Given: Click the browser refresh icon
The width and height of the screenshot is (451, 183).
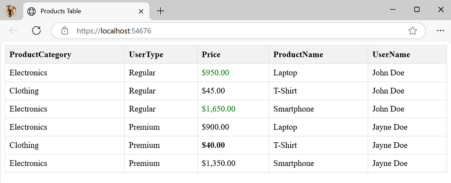Looking at the screenshot, I should (x=36, y=30).
